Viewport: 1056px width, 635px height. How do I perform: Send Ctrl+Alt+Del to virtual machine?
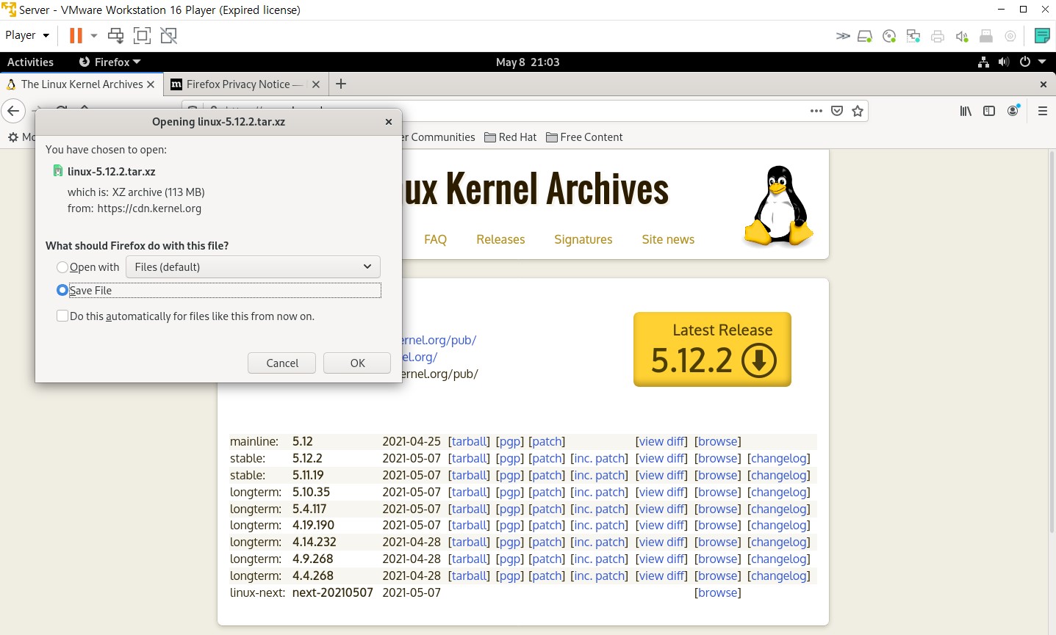(116, 35)
